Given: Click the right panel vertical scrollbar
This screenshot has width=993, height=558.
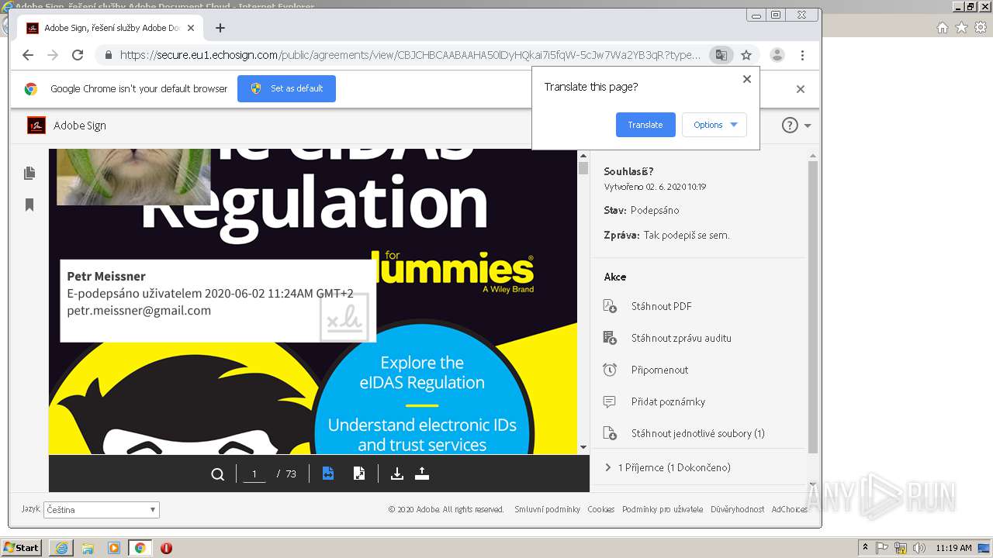Looking at the screenshot, I should 813,306.
